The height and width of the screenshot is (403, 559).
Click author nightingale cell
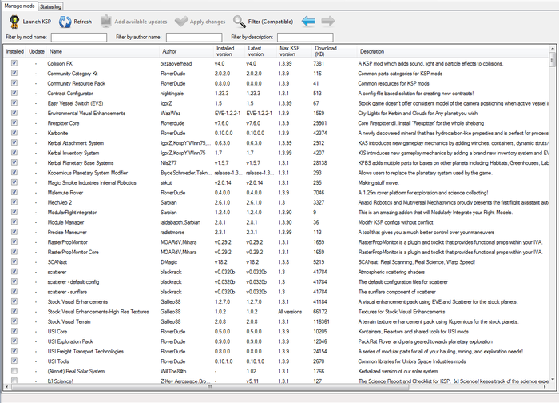[172, 94]
